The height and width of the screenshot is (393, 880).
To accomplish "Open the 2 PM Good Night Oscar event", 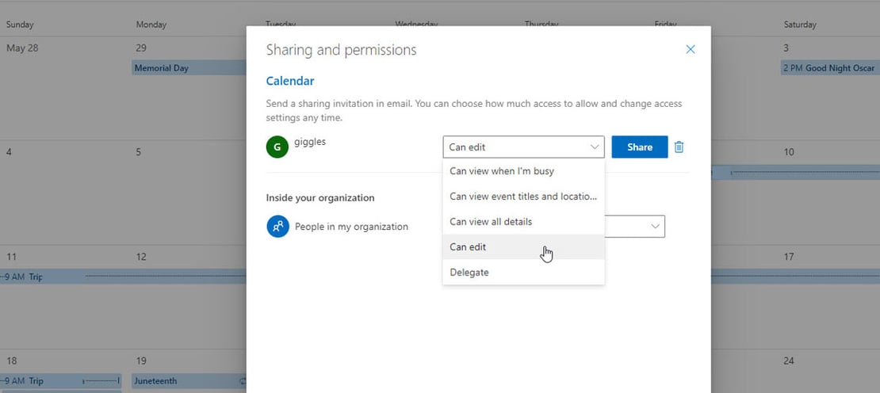I will click(x=828, y=68).
